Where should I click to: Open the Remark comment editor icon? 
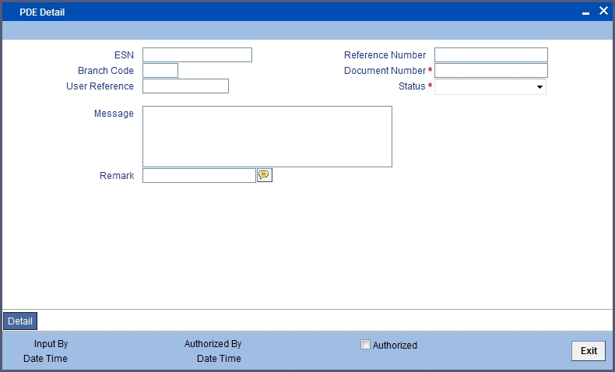coord(265,175)
